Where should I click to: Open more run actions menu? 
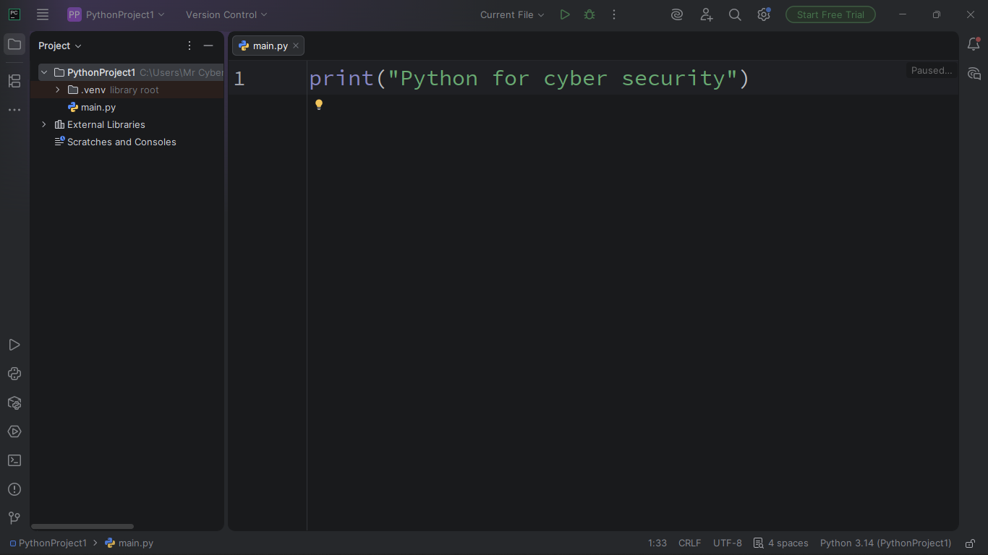pos(614,14)
